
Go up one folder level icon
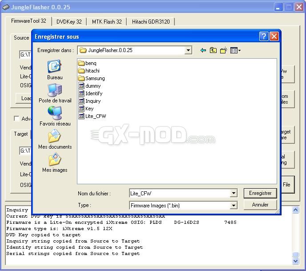pos(213,50)
